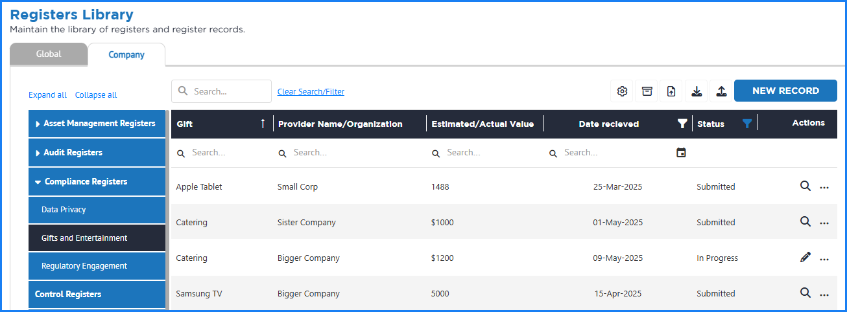
Task: Click Clear Search/Filter link
Action: [x=311, y=92]
